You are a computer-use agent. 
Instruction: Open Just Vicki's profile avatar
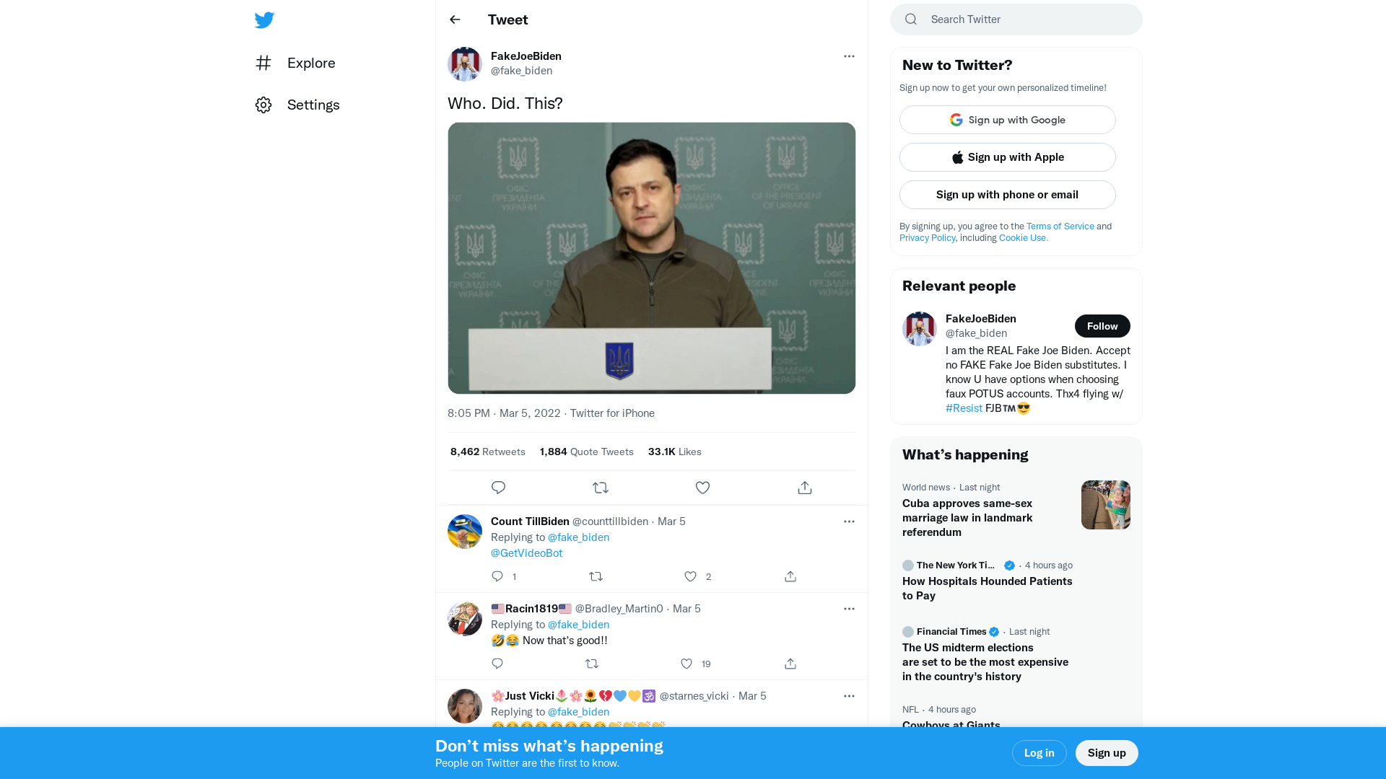465,706
